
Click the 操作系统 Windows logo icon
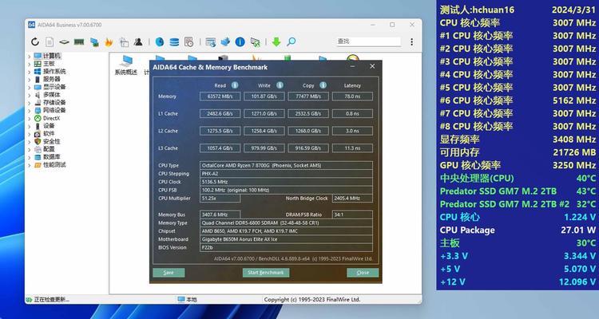click(38, 71)
